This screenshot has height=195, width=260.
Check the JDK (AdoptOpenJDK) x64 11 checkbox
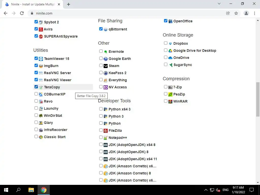pos(101,159)
